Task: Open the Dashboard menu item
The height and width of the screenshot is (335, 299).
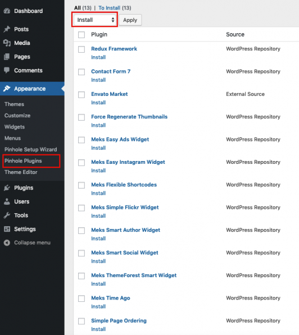Action: click(29, 11)
